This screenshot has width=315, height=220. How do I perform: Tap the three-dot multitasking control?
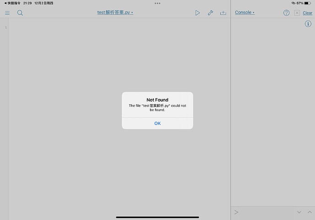157,3
